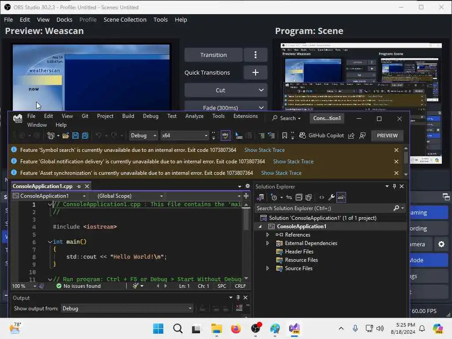The image size is (452, 339).
Task: Click the No issues found status indicator
Action: pos(79,286)
